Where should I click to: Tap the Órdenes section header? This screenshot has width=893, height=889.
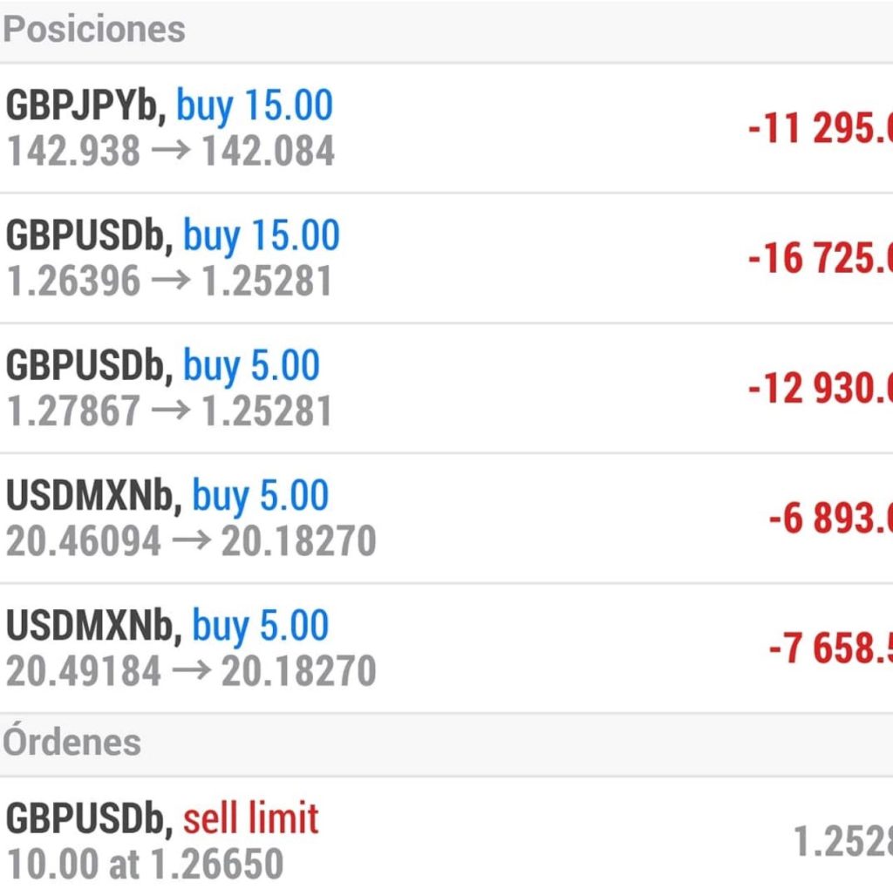point(72,743)
